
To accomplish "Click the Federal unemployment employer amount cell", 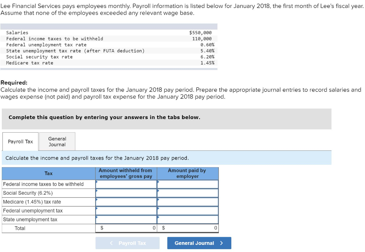I will click(x=188, y=211).
